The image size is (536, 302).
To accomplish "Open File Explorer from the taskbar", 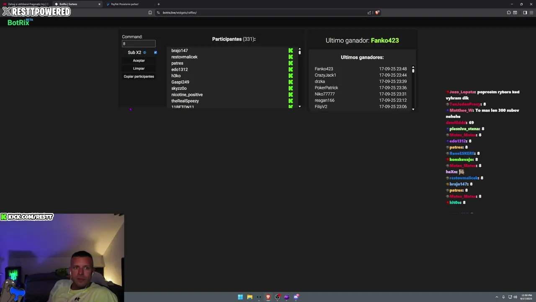I will pos(250,297).
